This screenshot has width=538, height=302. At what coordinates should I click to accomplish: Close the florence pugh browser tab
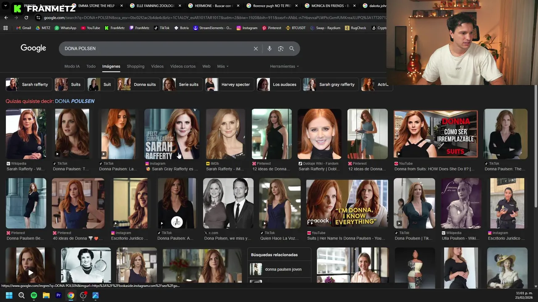[x=296, y=6]
